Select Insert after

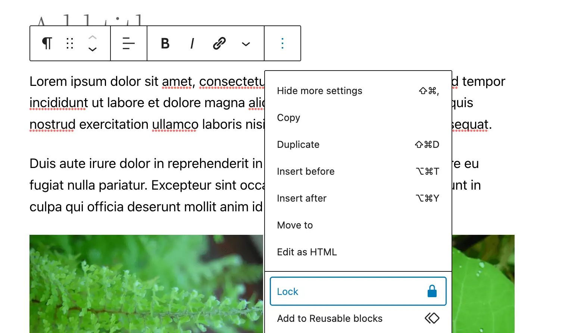pyautogui.click(x=358, y=198)
